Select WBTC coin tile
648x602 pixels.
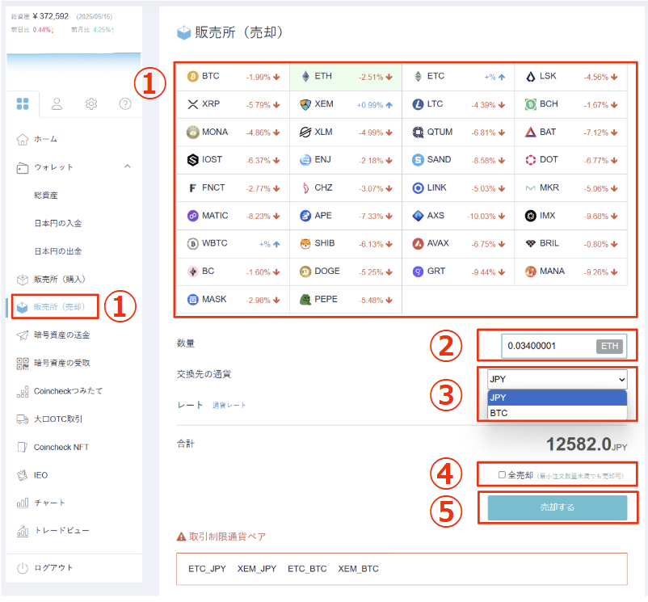click(x=233, y=244)
